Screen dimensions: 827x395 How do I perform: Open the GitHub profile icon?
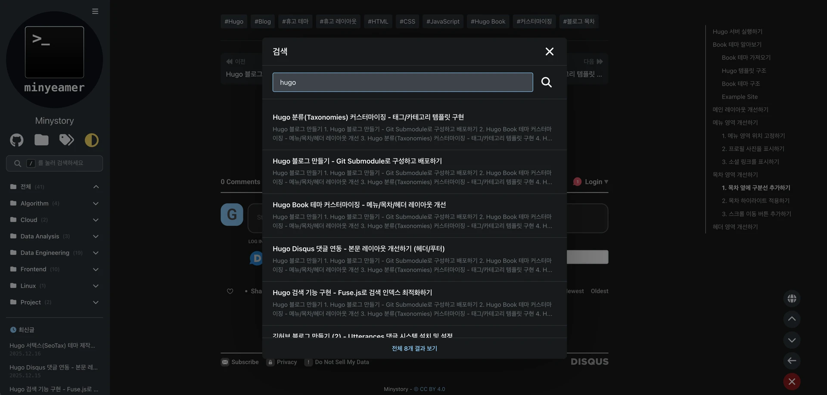click(17, 140)
